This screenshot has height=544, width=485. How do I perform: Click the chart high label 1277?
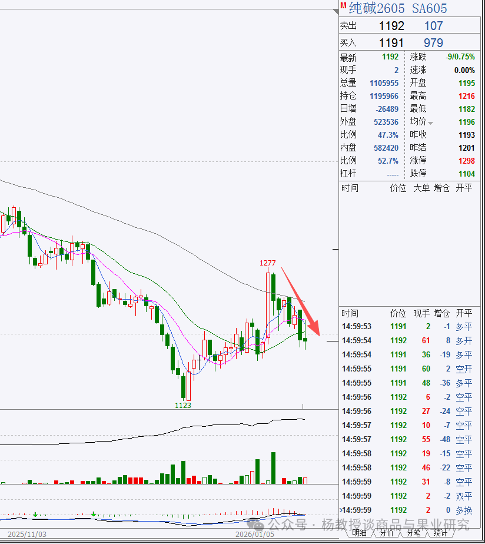tap(267, 263)
